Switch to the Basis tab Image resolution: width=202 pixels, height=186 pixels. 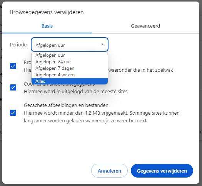47,26
